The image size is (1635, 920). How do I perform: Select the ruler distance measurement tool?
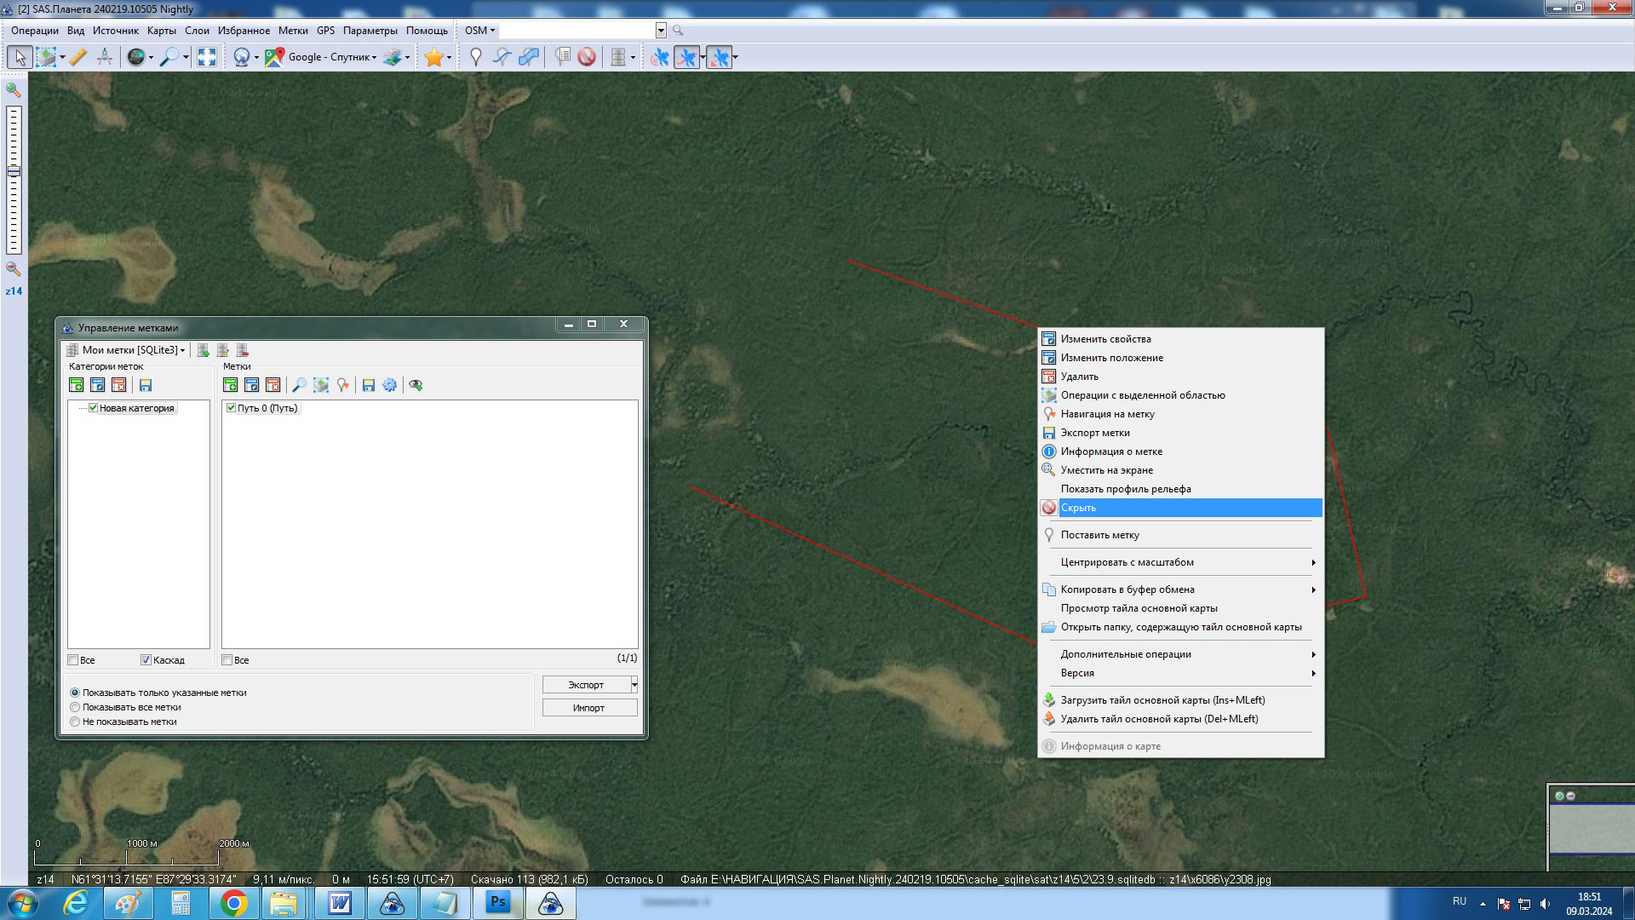[x=77, y=57]
